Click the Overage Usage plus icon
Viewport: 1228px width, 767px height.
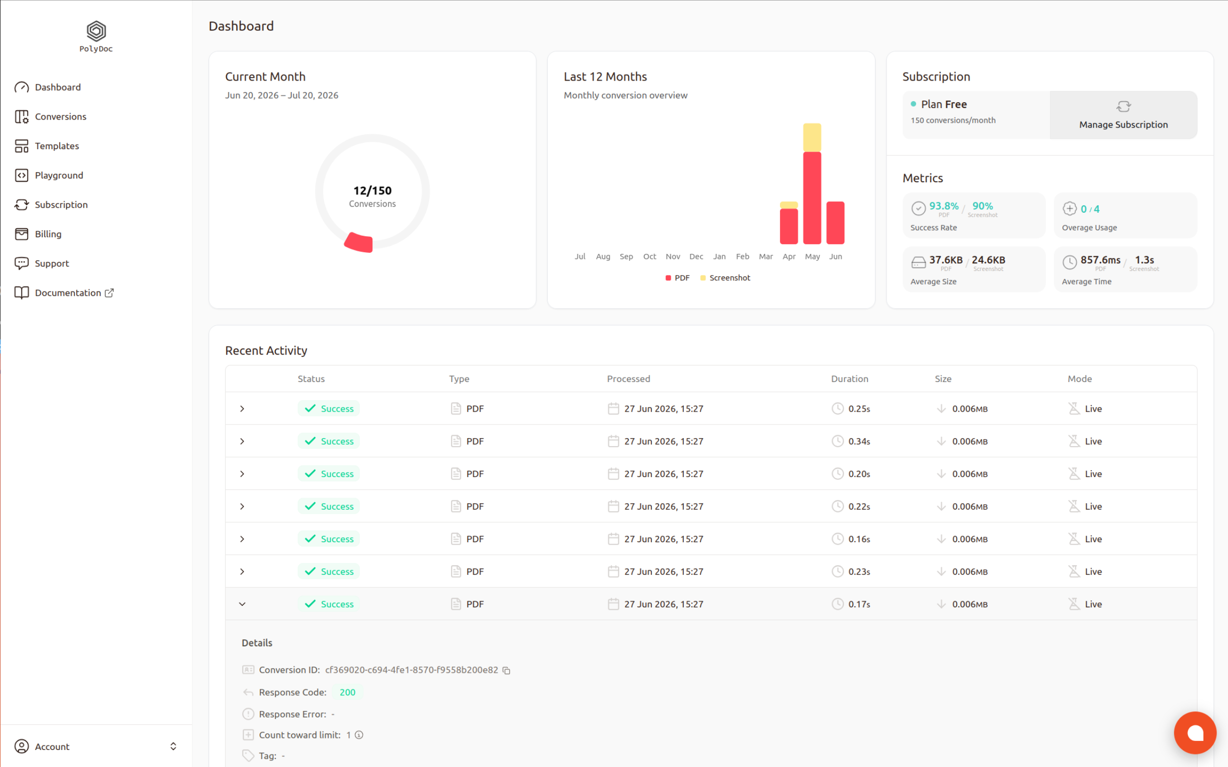(1069, 208)
